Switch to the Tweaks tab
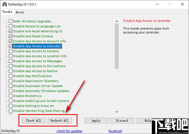 tap(7, 12)
